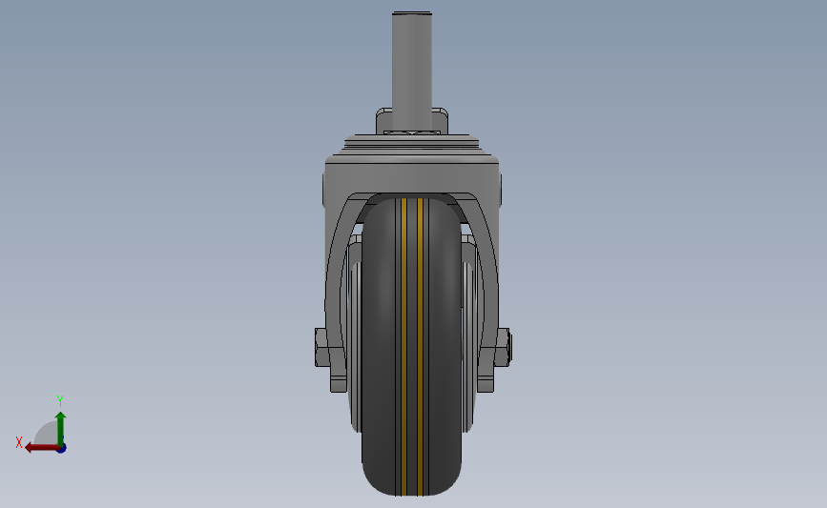Image resolution: width=827 pixels, height=508 pixels.
Task: Select the swivel fork top housing plate
Action: (x=412, y=176)
